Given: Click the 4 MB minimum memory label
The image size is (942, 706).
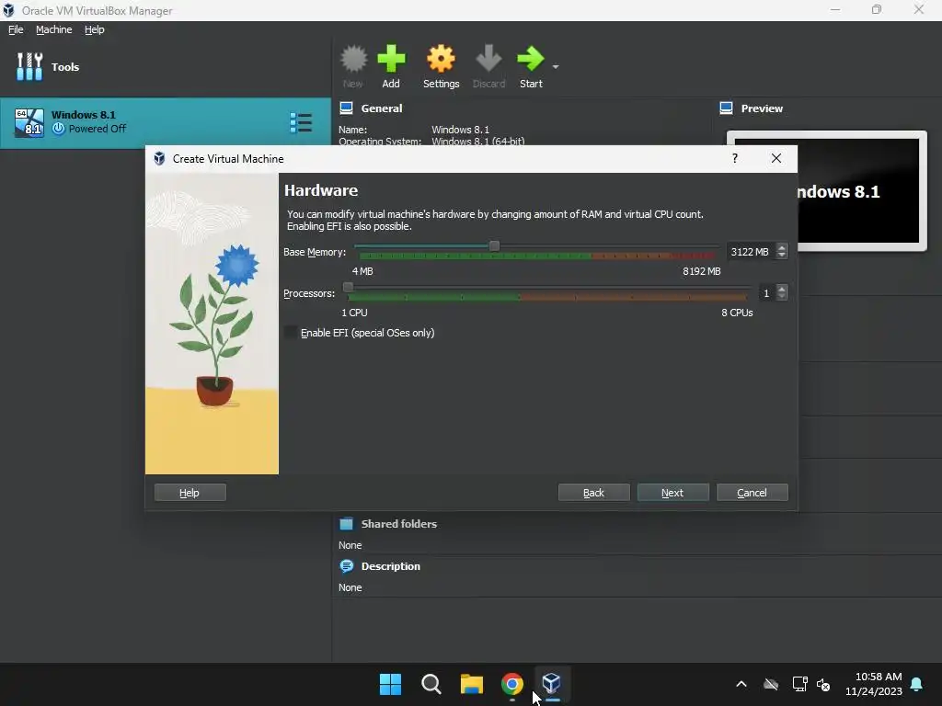Looking at the screenshot, I should click(362, 271).
